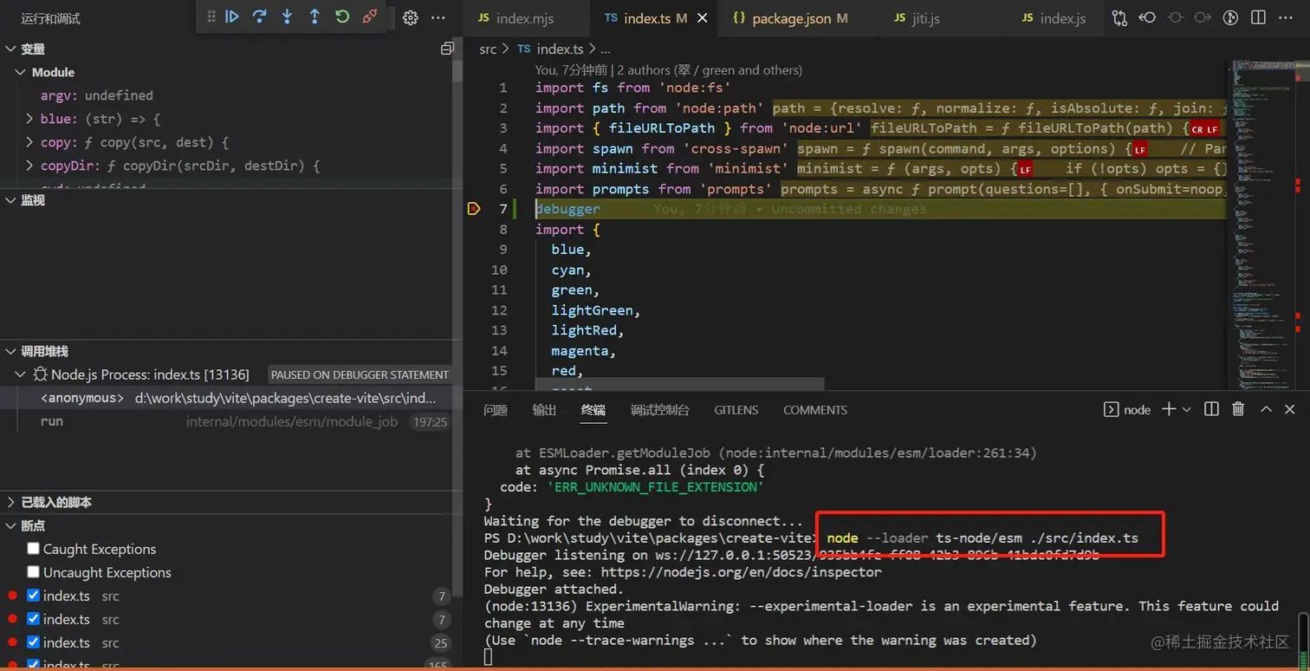Step over the current statement

click(259, 16)
